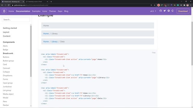Bookmark this page with star icon

pos(155,5)
